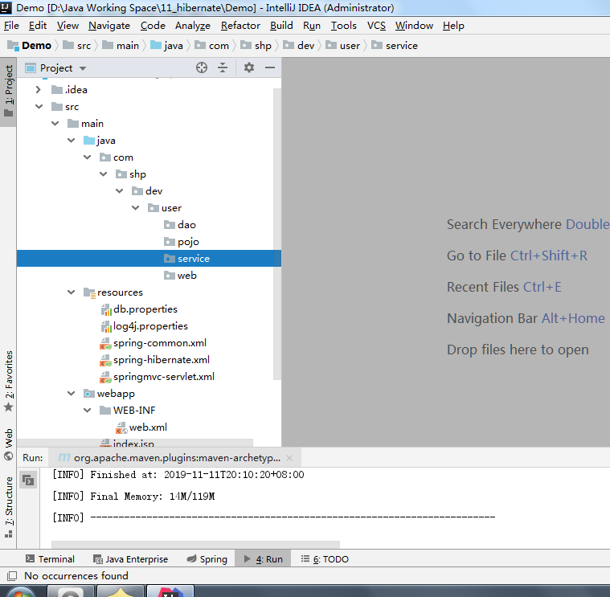The width and height of the screenshot is (610, 597).
Task: Collapse the java source folder
Action: (x=72, y=141)
